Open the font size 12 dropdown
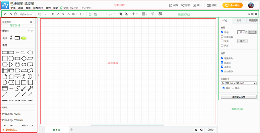 [x=42, y=14]
